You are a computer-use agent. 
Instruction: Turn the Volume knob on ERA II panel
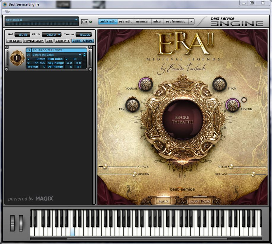click(x=146, y=85)
